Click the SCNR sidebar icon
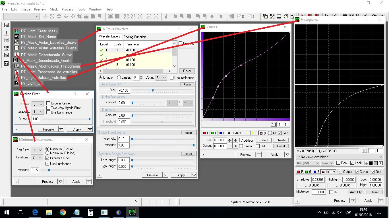Viewport: 389px width, 218px height. (6, 56)
